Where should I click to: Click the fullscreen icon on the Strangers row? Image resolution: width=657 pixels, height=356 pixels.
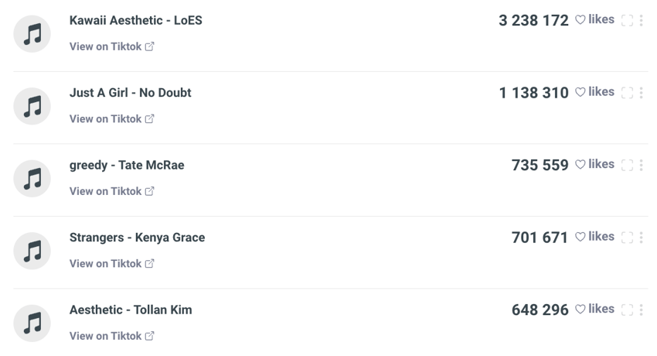point(627,238)
